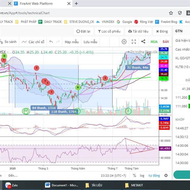Click the 25.76 blue price label
Image resolution: width=190 pixels, height=190 pixels.
[x=164, y=49]
